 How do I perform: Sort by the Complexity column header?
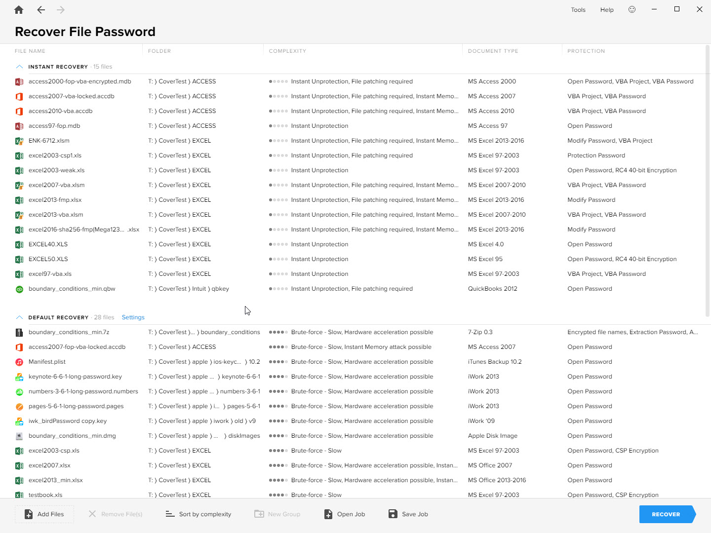(x=287, y=51)
